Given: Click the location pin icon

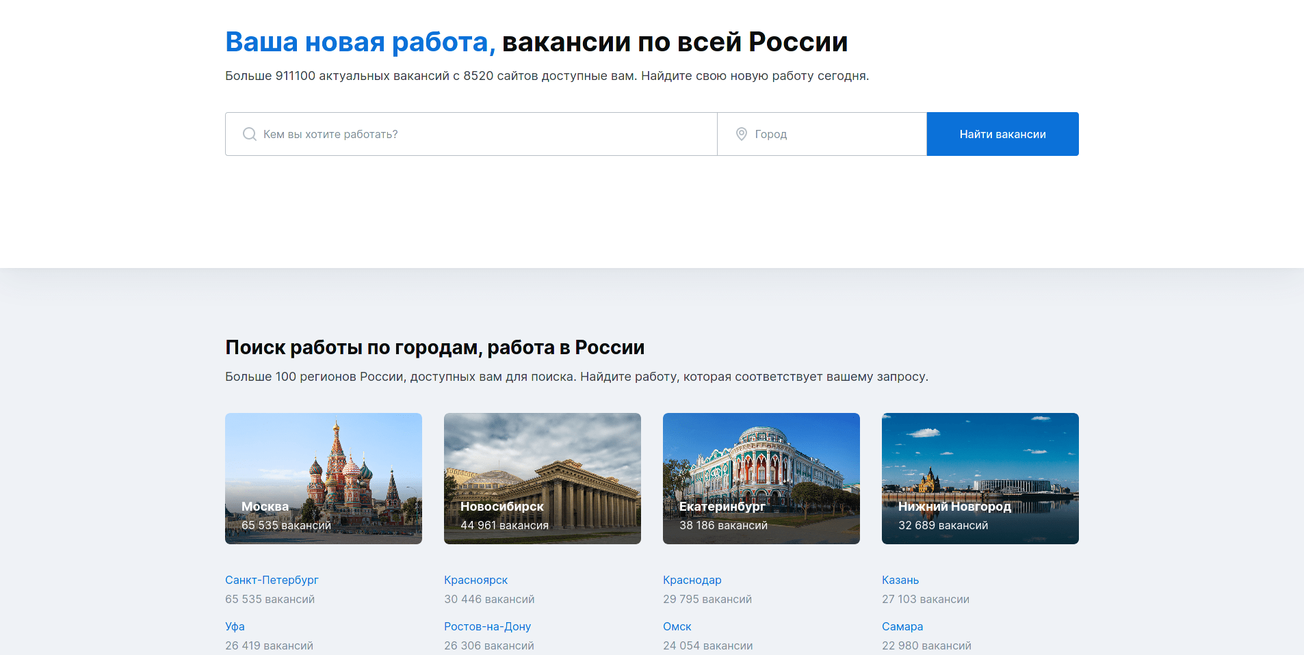Looking at the screenshot, I should click(x=741, y=134).
